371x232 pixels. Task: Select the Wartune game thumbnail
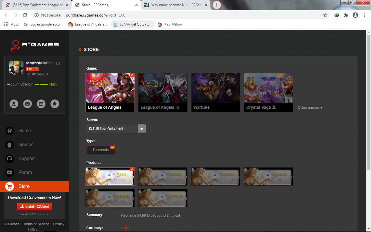point(216,92)
